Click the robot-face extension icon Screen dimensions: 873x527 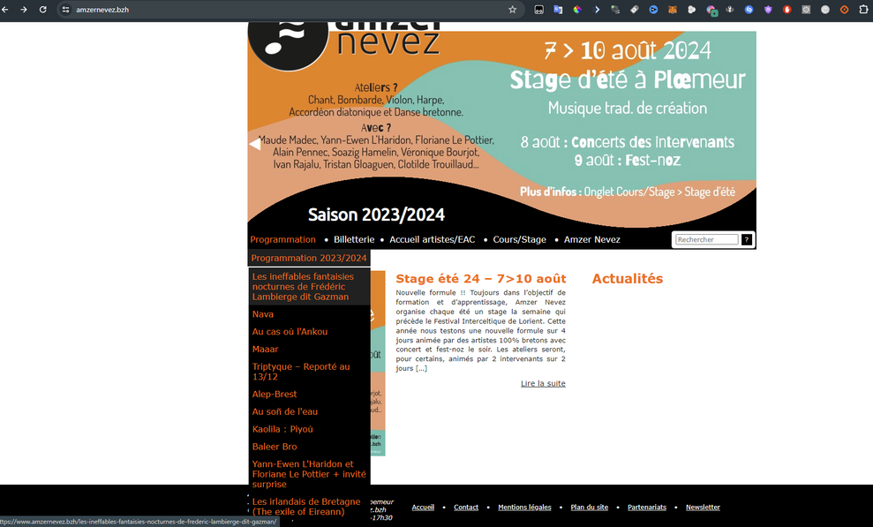[x=539, y=10]
